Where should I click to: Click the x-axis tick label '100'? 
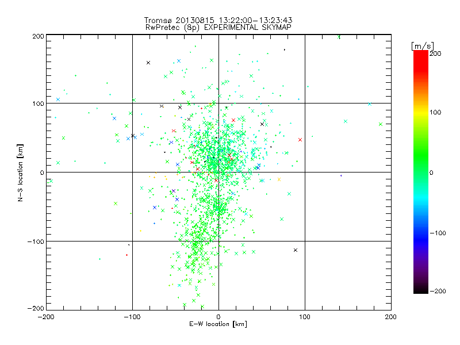click(x=305, y=317)
